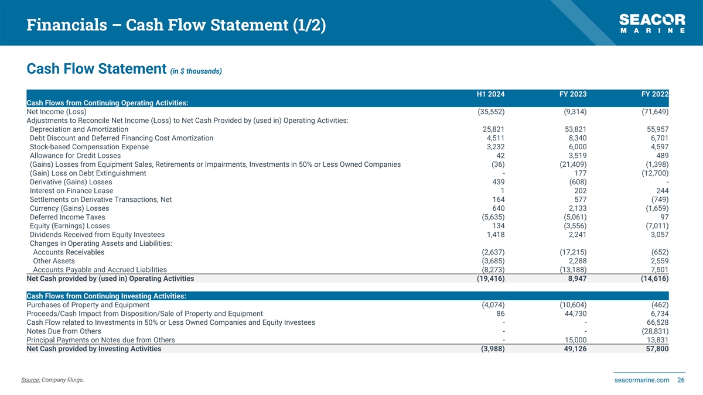Click the Net Income (Loss) row label
703x395 pixels.
pos(57,112)
